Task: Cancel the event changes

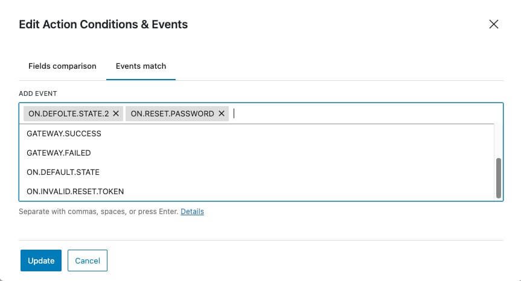Action: coord(88,260)
